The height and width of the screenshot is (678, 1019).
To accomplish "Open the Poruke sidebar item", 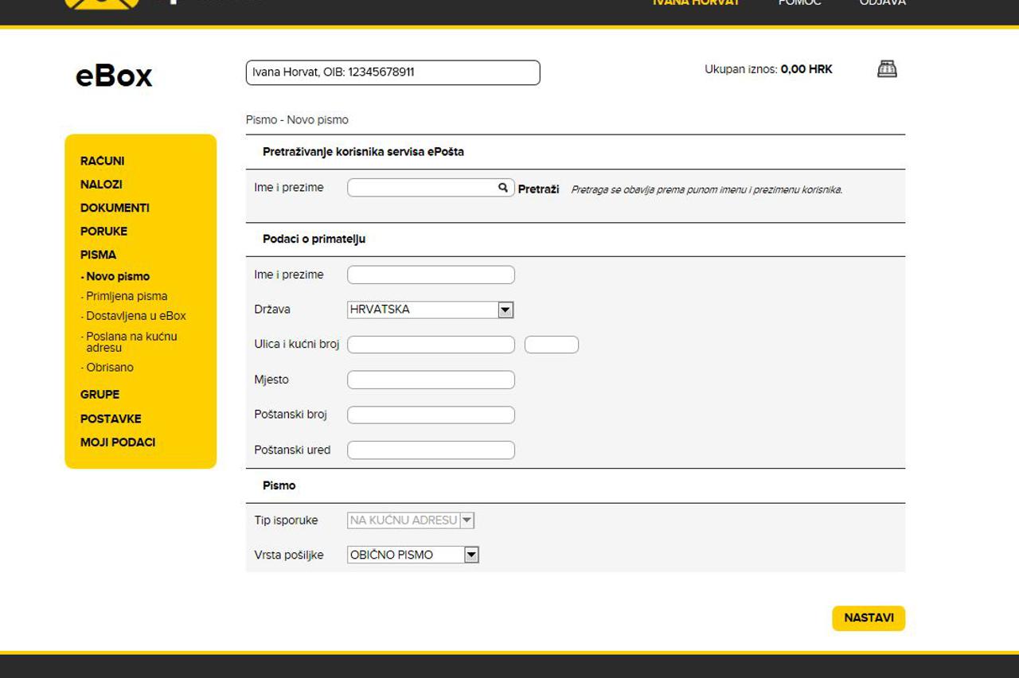I will coord(103,232).
